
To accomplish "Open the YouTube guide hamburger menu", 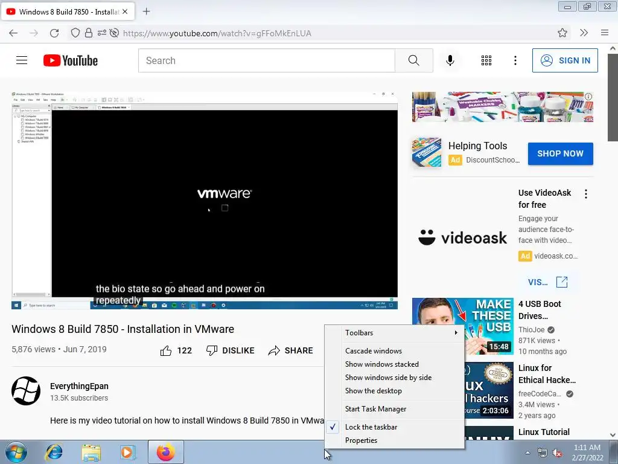I will (x=22, y=60).
